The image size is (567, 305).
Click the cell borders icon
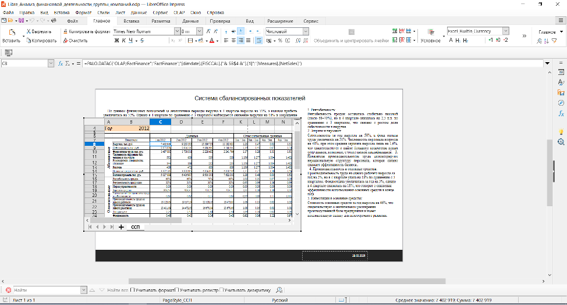(190, 41)
